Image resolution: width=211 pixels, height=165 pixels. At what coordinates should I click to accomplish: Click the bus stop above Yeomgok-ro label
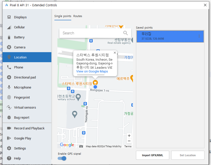tap(85, 104)
